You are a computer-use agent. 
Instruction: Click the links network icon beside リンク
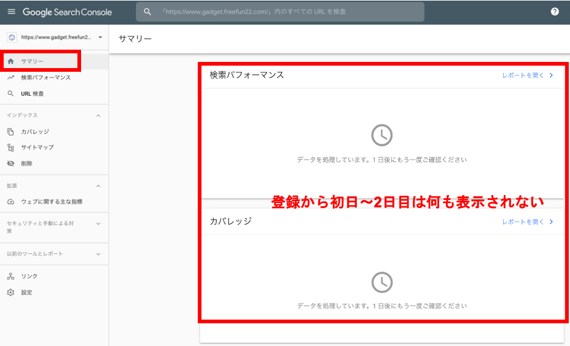coord(10,276)
